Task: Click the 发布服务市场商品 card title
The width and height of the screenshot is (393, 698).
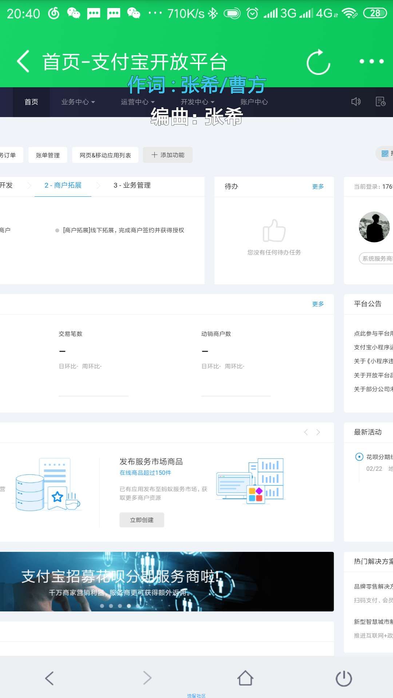Action: tap(151, 462)
